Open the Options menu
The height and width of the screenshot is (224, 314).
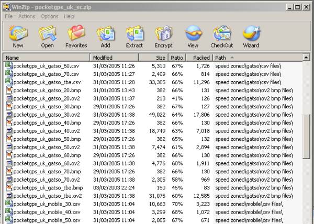(50, 16)
